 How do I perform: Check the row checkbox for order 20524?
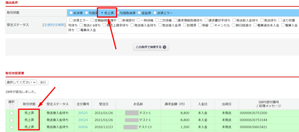11,120
